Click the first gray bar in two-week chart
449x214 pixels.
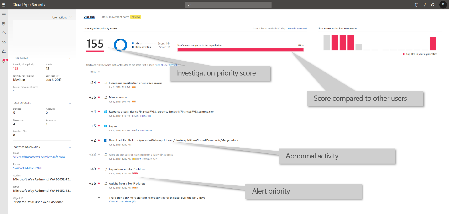327,42
